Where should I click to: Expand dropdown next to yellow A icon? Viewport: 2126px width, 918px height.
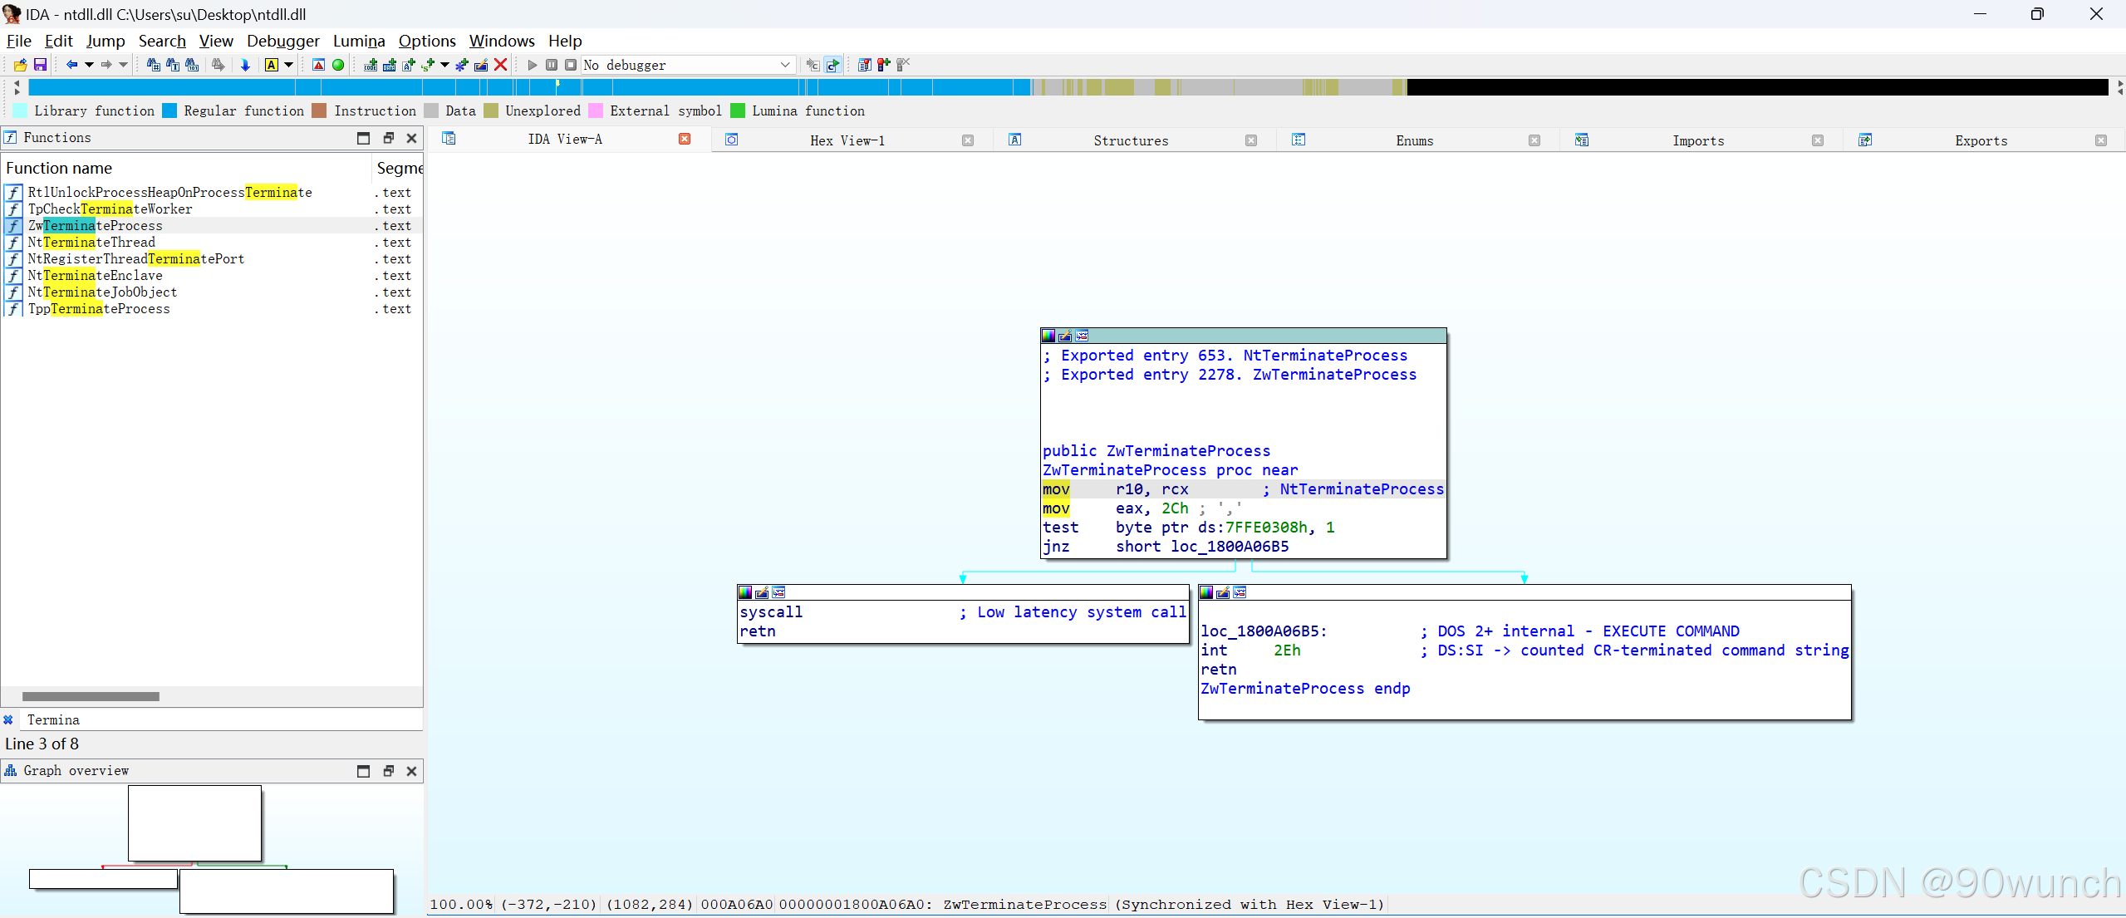[x=289, y=65]
